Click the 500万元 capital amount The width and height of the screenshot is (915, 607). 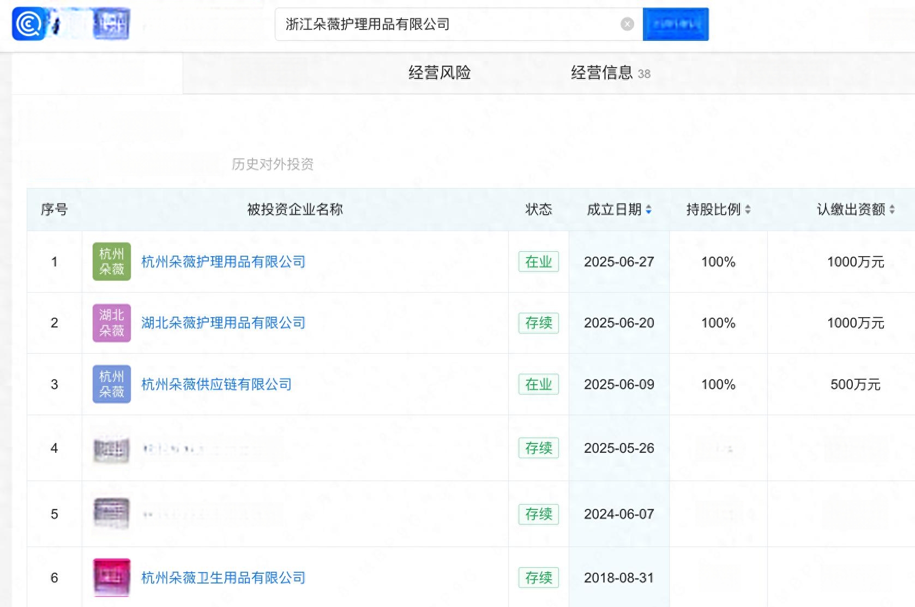tap(856, 385)
